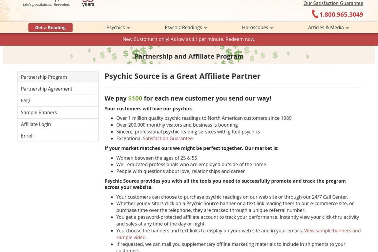Click the red phone icon beside 1.800.965.3049

(x=315, y=14)
